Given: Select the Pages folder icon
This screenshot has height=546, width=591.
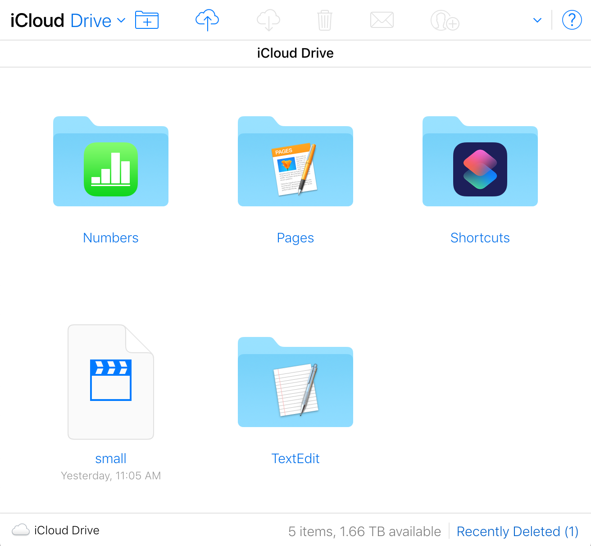Looking at the screenshot, I should click(x=295, y=161).
